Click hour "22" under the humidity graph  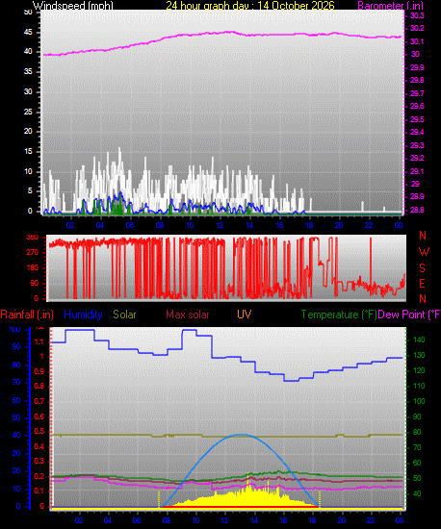point(371,520)
